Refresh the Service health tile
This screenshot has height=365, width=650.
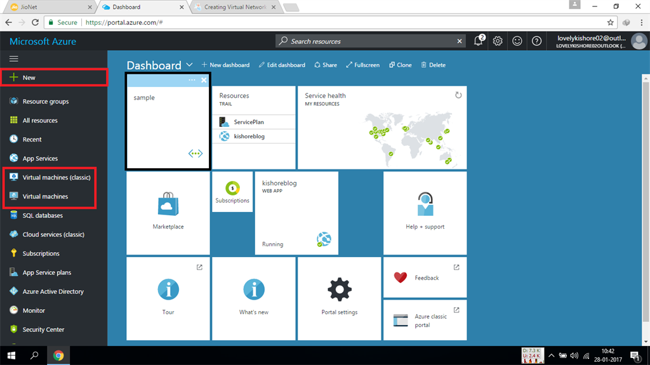click(458, 95)
